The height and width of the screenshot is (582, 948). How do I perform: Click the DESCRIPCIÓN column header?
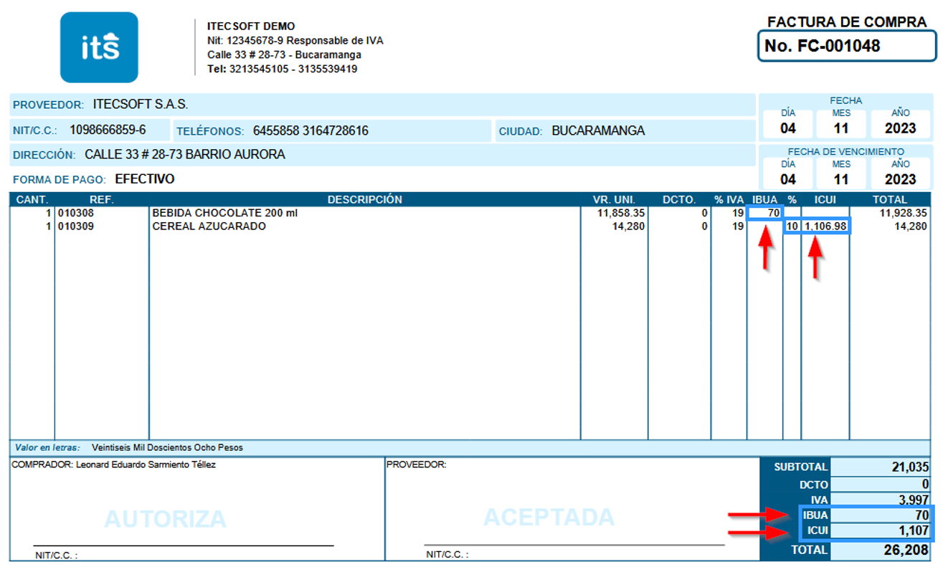tap(364, 200)
